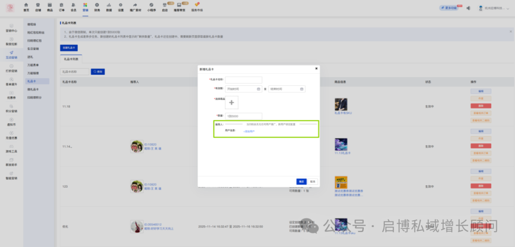Open the calendar icon for 结束时间
The height and width of the screenshot is (247, 515).
point(301,89)
